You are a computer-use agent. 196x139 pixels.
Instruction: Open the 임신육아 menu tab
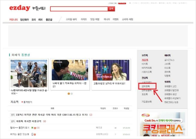(x=24, y=20)
